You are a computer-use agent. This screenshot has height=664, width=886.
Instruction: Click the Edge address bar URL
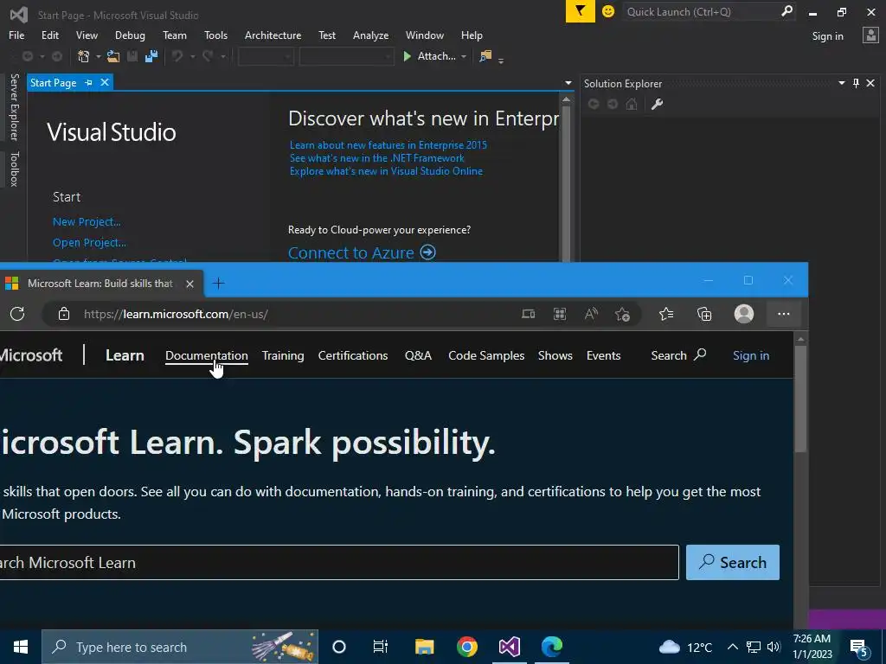tap(176, 314)
